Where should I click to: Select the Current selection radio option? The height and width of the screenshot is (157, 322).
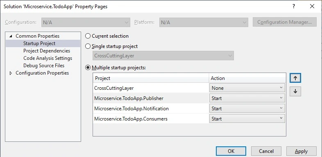[88, 36]
